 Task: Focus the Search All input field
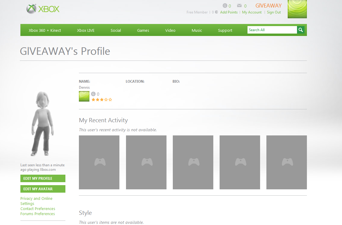[x=272, y=30]
